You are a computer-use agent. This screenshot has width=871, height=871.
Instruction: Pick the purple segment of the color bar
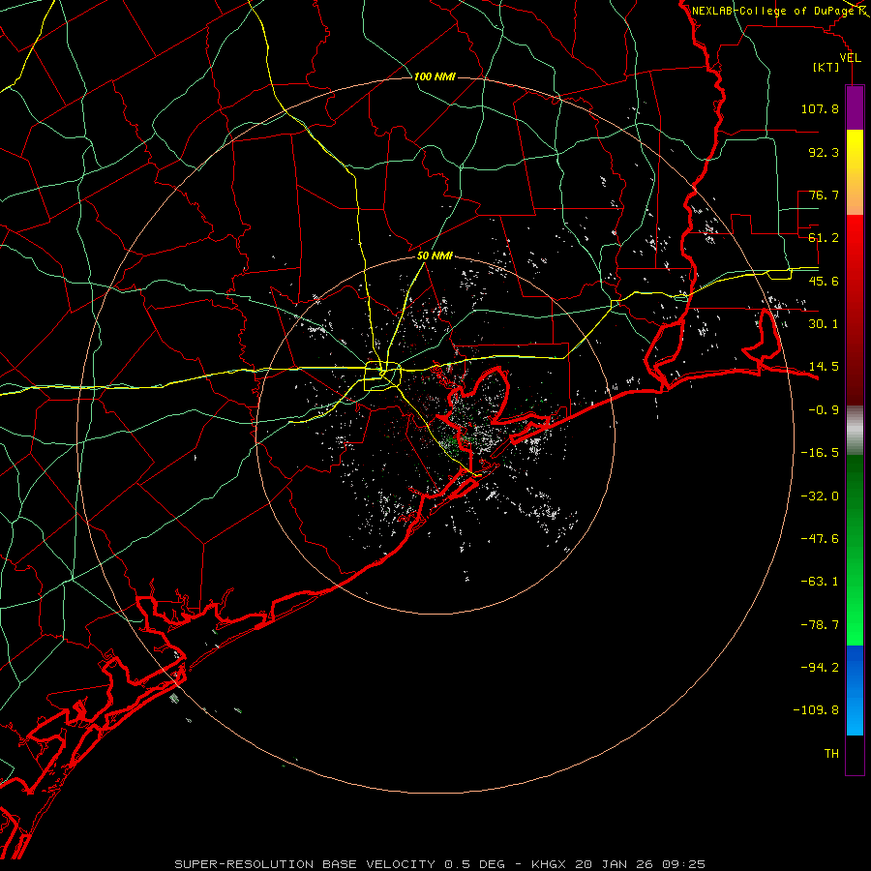tap(855, 108)
